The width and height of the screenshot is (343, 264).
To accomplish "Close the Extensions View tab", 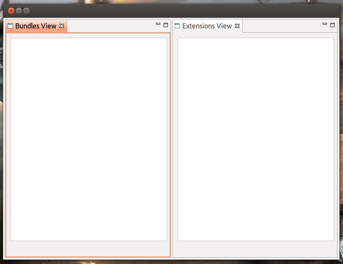I will pyautogui.click(x=237, y=26).
